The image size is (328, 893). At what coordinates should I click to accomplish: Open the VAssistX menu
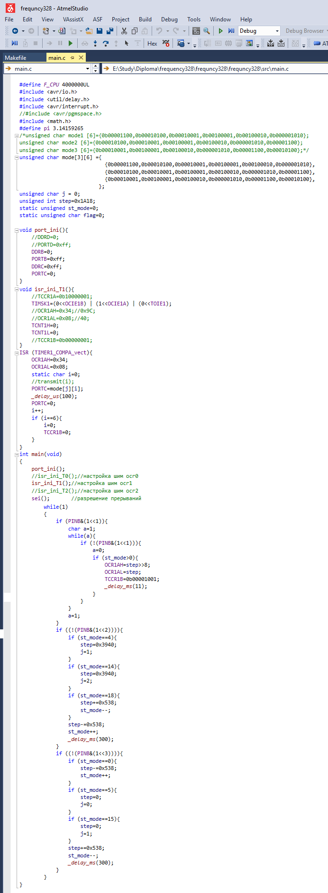click(x=73, y=19)
